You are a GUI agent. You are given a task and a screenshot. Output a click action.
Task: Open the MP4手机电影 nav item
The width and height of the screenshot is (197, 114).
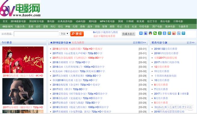107,21
